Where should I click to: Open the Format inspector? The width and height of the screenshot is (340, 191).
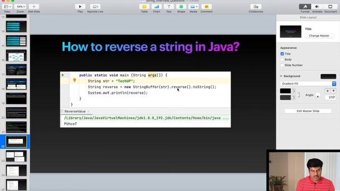click(305, 7)
